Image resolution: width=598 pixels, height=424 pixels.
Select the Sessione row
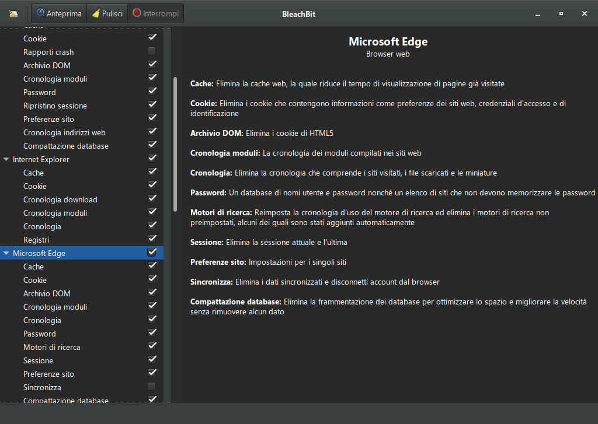82,360
